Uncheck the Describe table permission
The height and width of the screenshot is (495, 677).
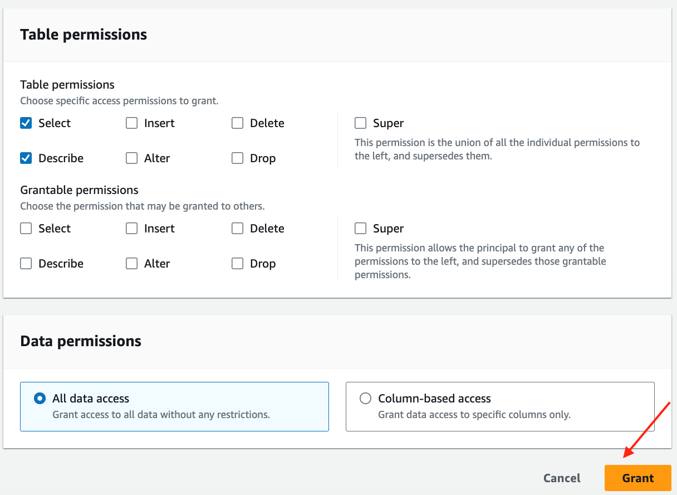tap(26, 158)
